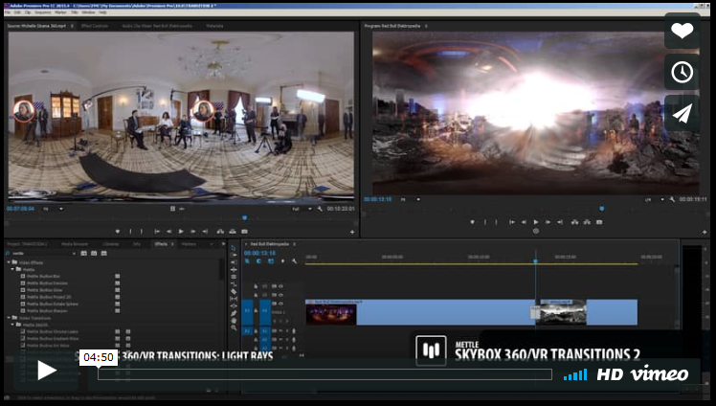Select the Selection arrow tool

(234, 249)
